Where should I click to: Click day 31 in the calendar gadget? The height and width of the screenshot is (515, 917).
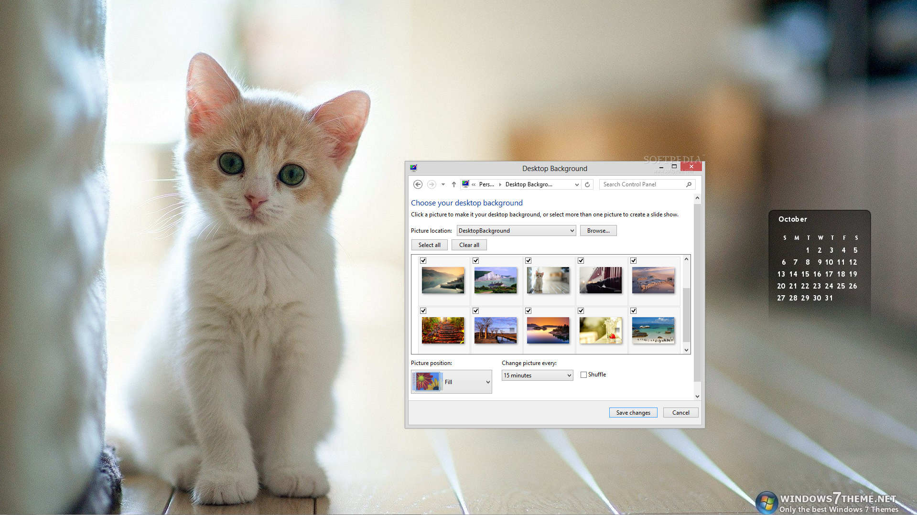click(x=829, y=298)
